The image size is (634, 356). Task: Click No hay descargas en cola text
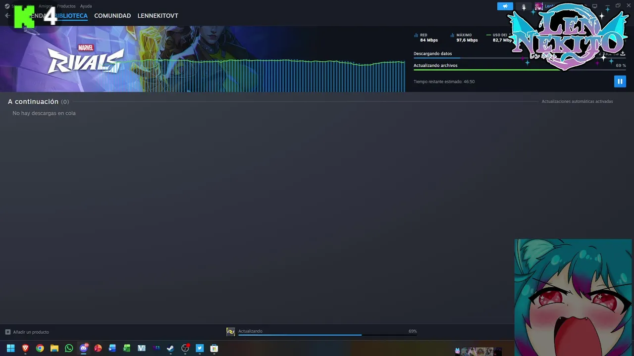pyautogui.click(x=44, y=113)
